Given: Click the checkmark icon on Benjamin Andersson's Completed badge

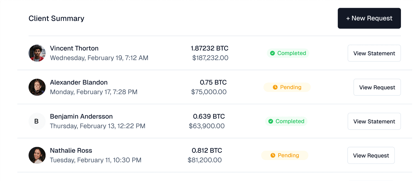Looking at the screenshot, I should (271, 121).
